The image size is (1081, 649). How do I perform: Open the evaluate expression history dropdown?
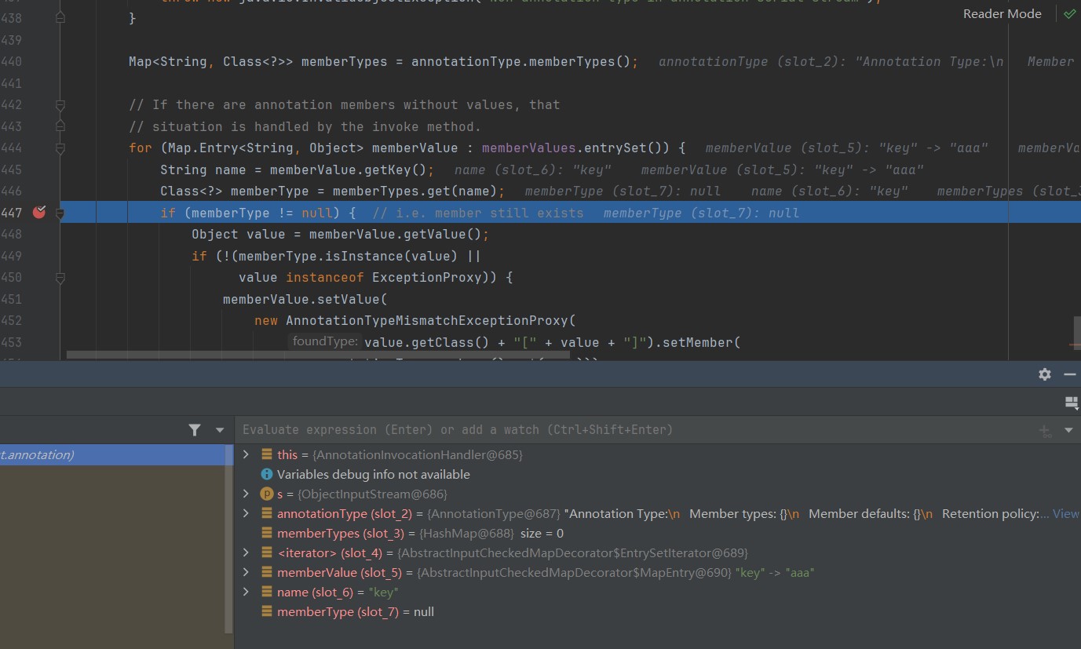pos(1068,430)
